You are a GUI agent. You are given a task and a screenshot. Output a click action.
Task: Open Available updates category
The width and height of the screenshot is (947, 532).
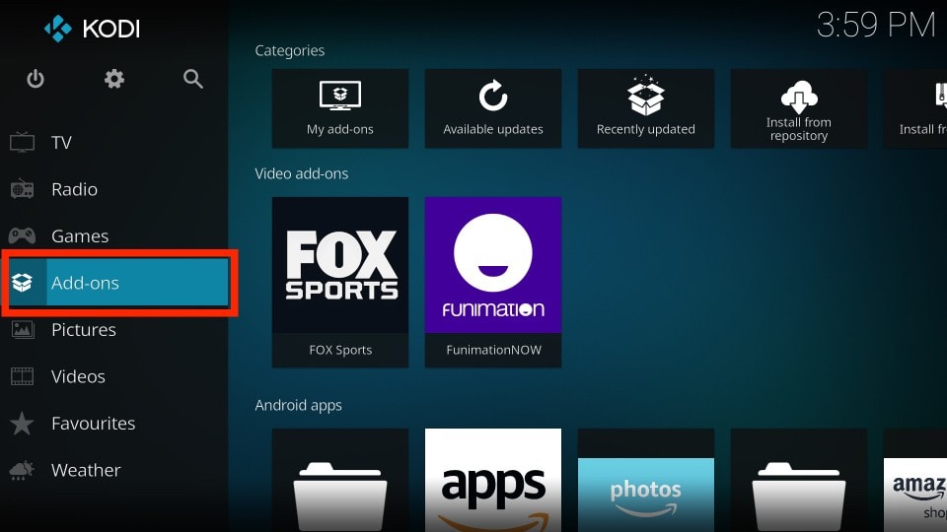(x=493, y=108)
